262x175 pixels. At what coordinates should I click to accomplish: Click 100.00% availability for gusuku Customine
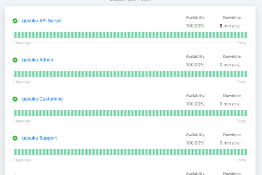coord(195,104)
